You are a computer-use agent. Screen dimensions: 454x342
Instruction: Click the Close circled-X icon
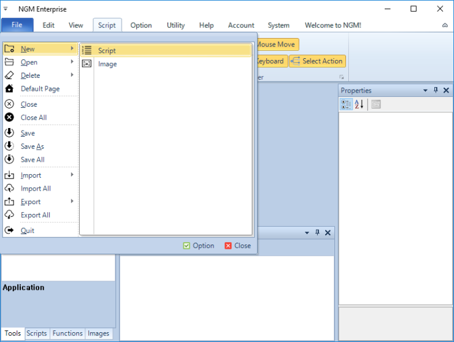click(9, 104)
